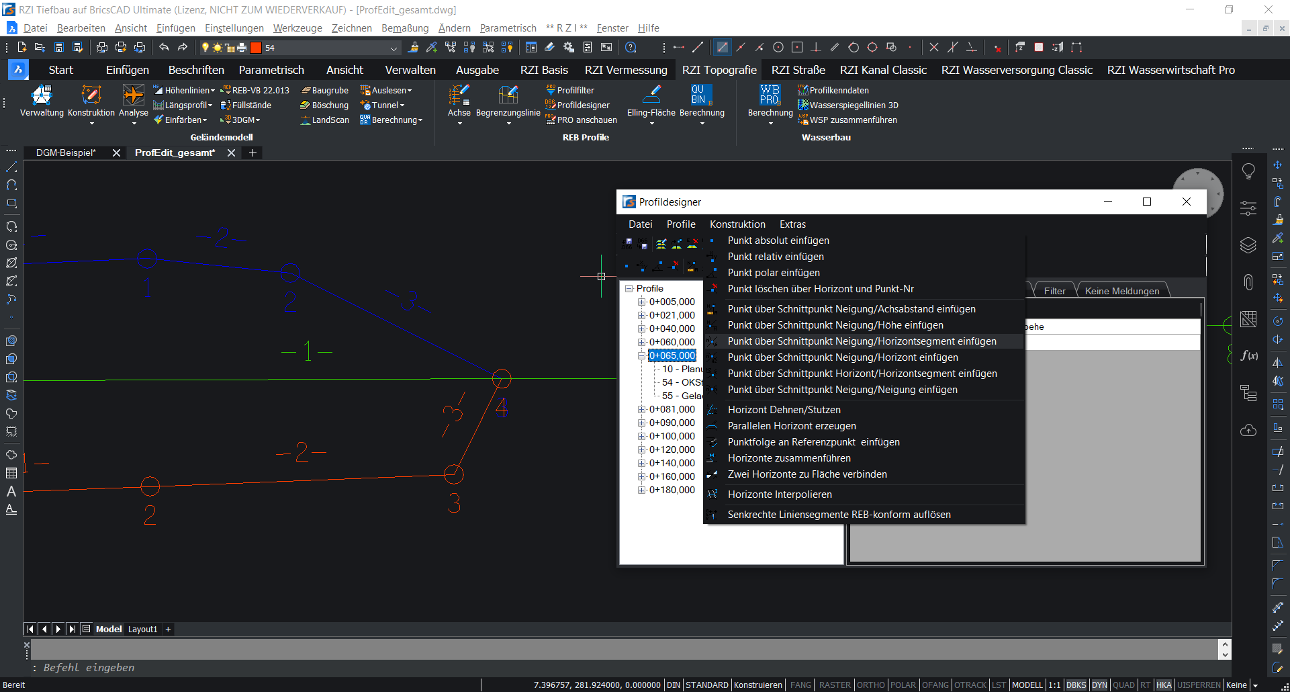The height and width of the screenshot is (692, 1290).
Task: Toggle OTRACK in status bar
Action: click(x=970, y=685)
